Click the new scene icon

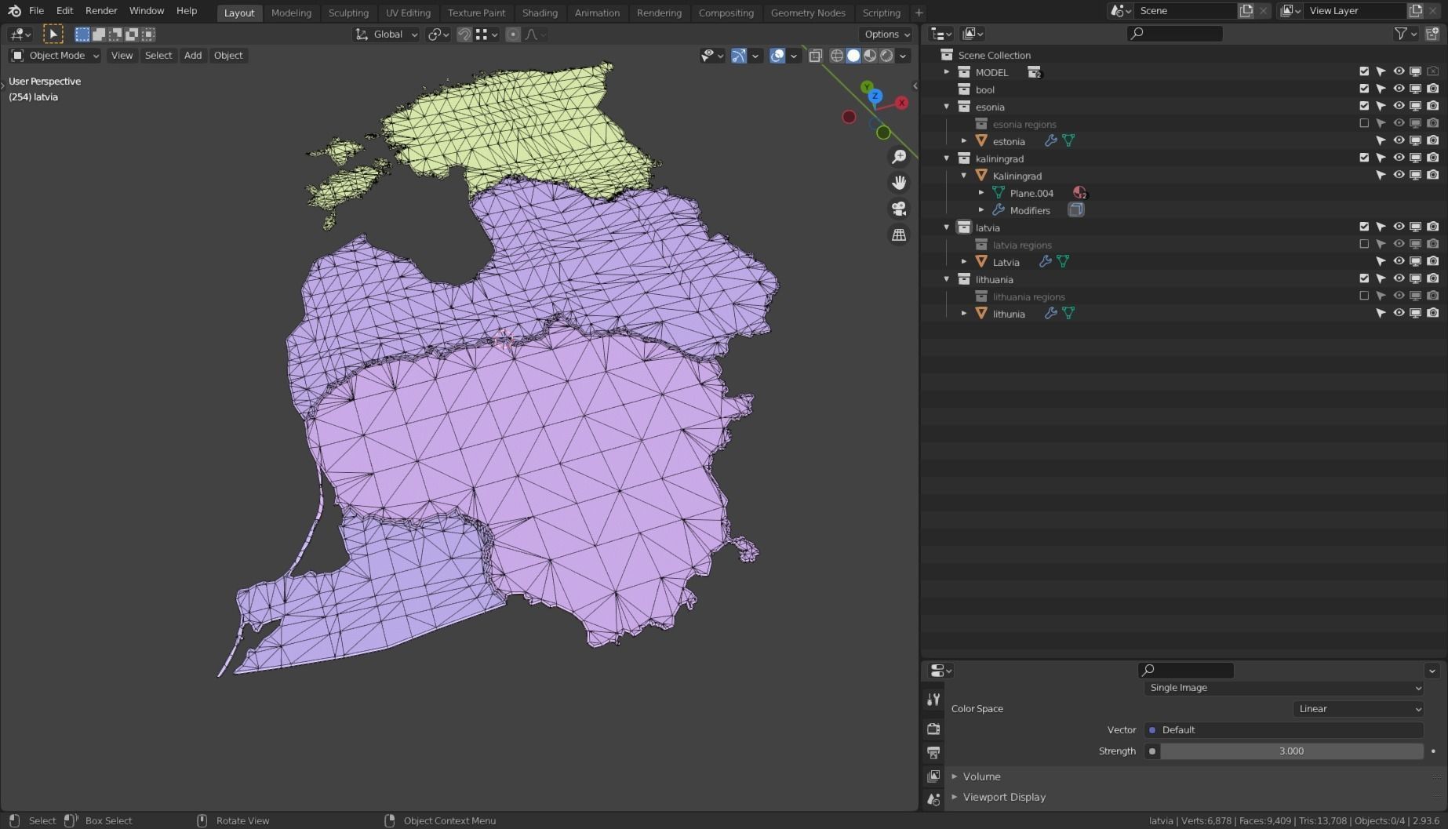[1246, 11]
